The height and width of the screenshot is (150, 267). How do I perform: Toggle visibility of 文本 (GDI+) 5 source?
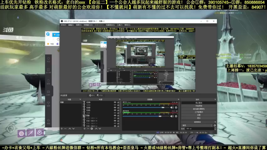click(115, 121)
